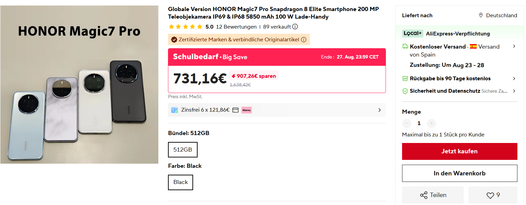
Task: Click the heart wishlist icon
Action: click(x=490, y=195)
